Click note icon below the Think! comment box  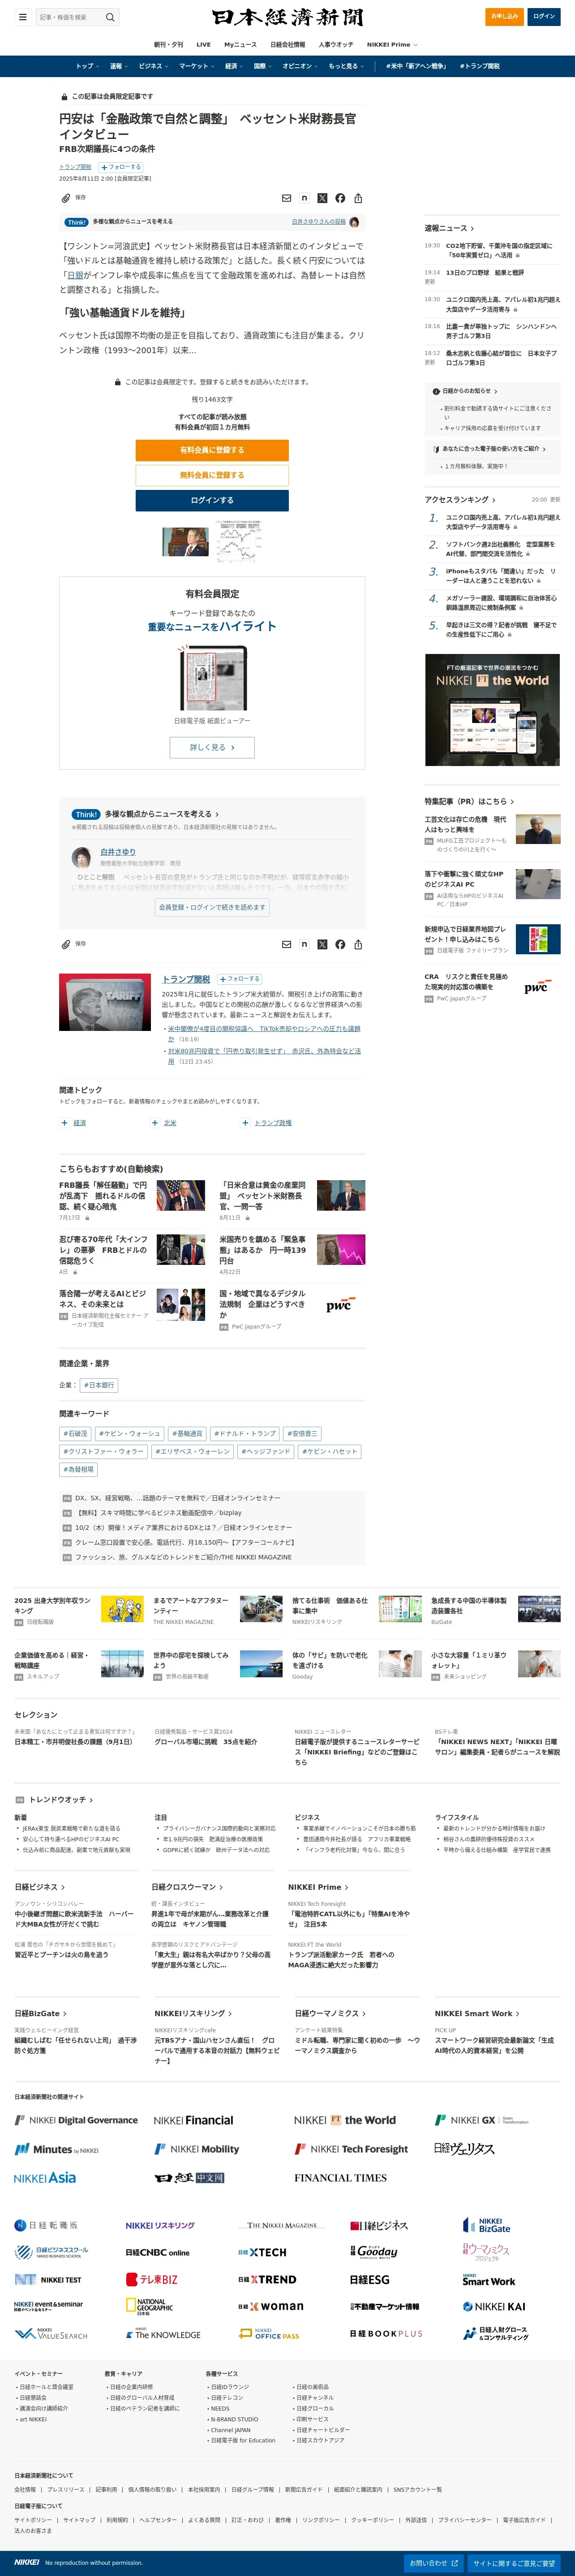305,944
